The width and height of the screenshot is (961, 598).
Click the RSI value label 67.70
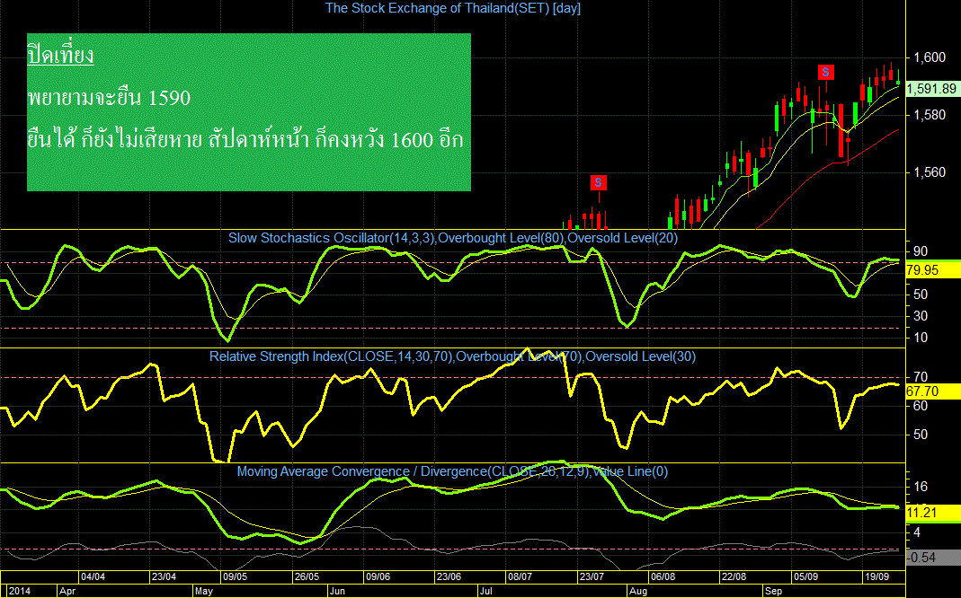[931, 391]
